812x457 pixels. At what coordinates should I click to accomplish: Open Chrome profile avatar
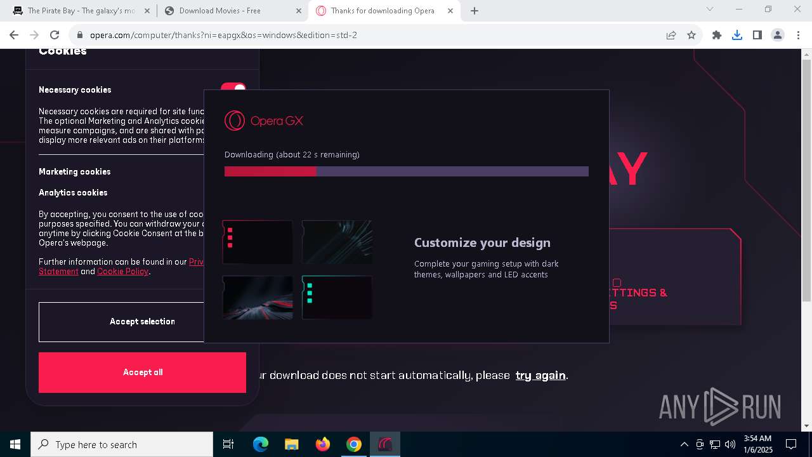click(x=778, y=35)
